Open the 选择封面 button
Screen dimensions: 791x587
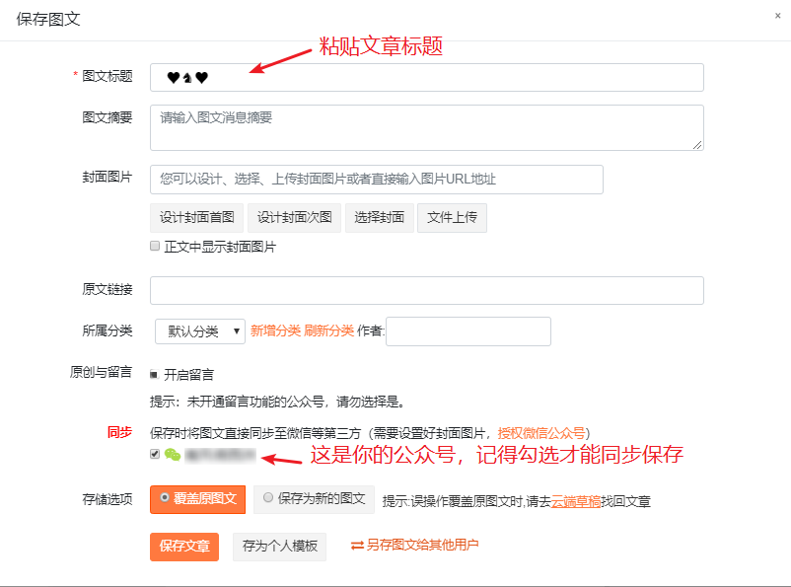pos(380,218)
